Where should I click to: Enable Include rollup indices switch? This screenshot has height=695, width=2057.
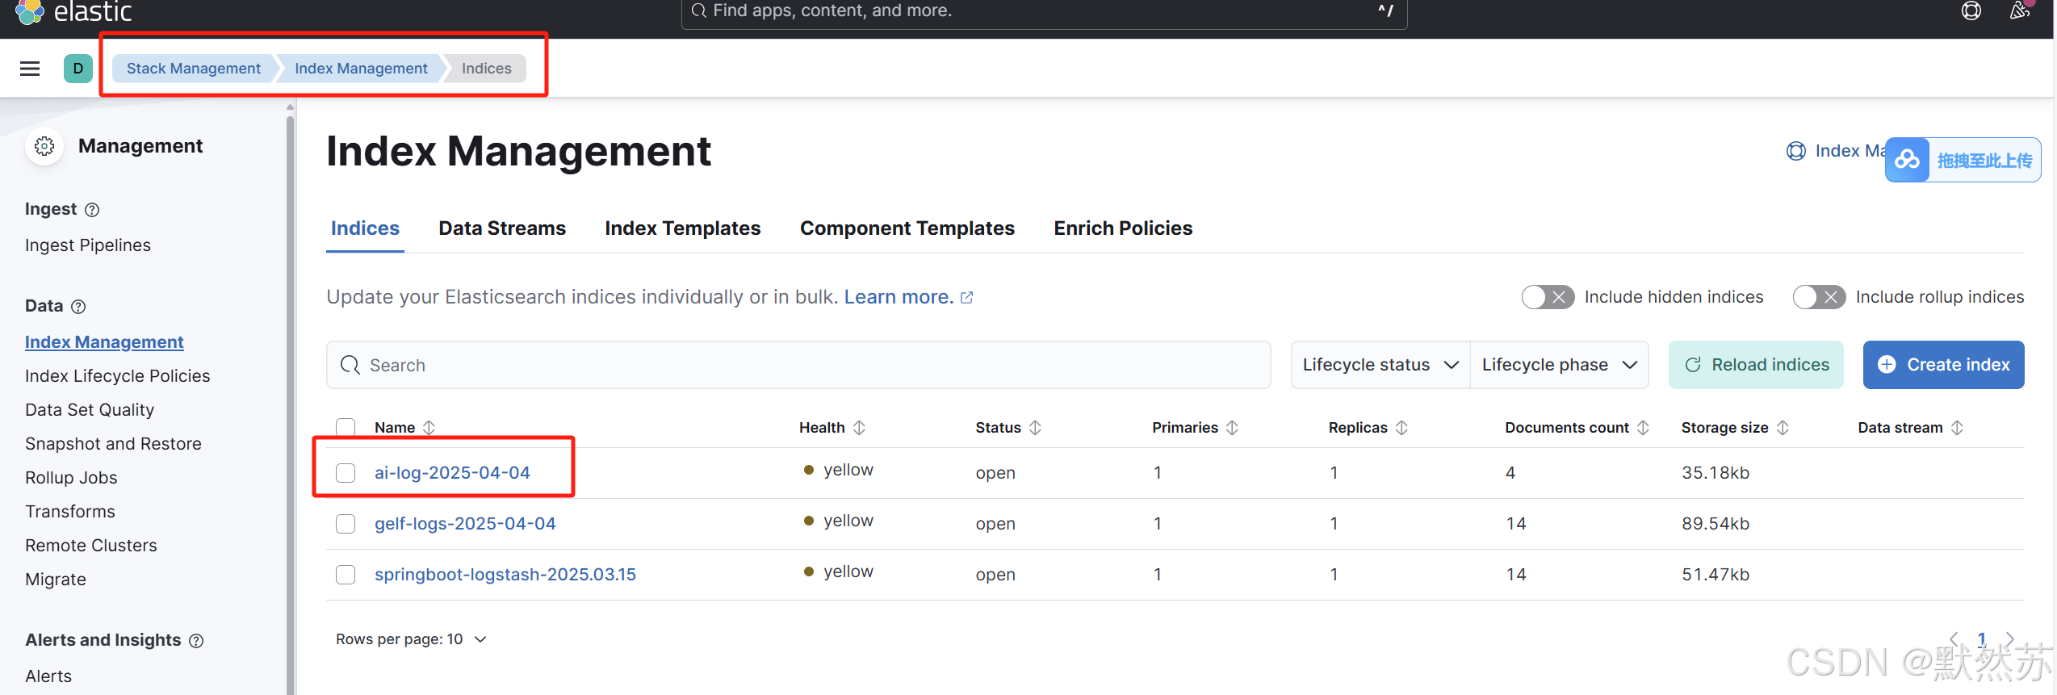(1818, 297)
